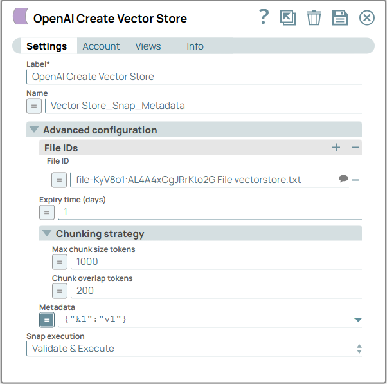Switch to the Account tab
387x384 pixels.
coord(101,46)
